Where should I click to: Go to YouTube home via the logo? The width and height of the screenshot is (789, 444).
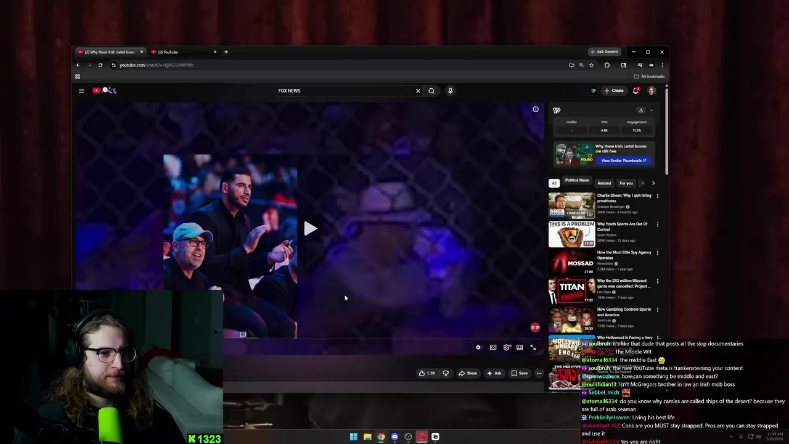[x=105, y=91]
